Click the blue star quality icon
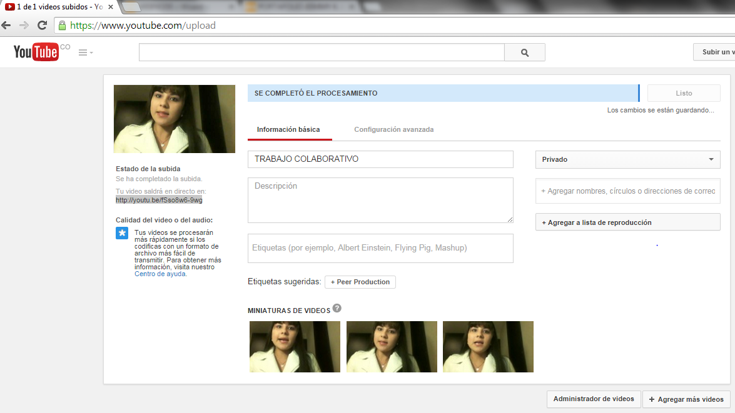This screenshot has width=735, height=413. coord(122,234)
